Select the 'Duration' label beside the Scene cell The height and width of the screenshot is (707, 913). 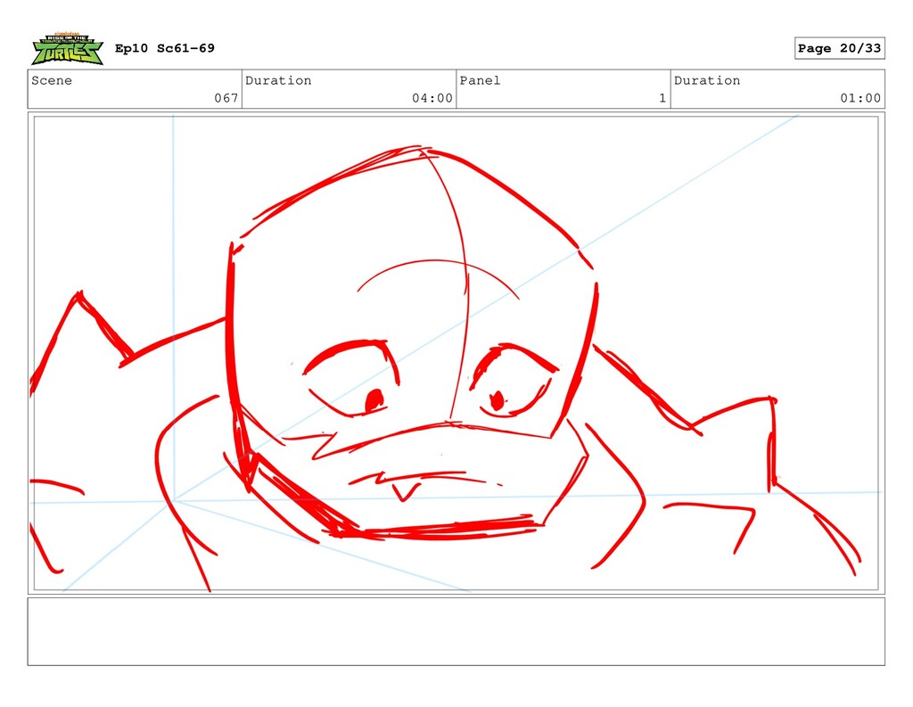[x=278, y=80]
